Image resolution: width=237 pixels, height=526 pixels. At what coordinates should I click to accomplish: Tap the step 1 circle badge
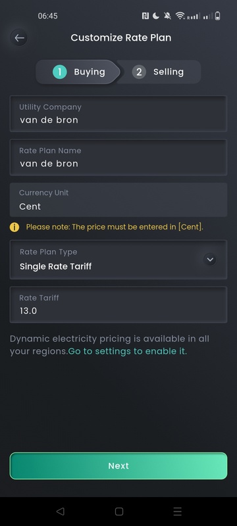(60, 72)
